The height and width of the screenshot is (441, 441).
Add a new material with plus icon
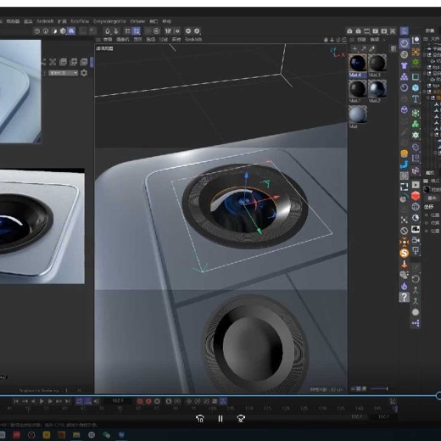(354, 48)
